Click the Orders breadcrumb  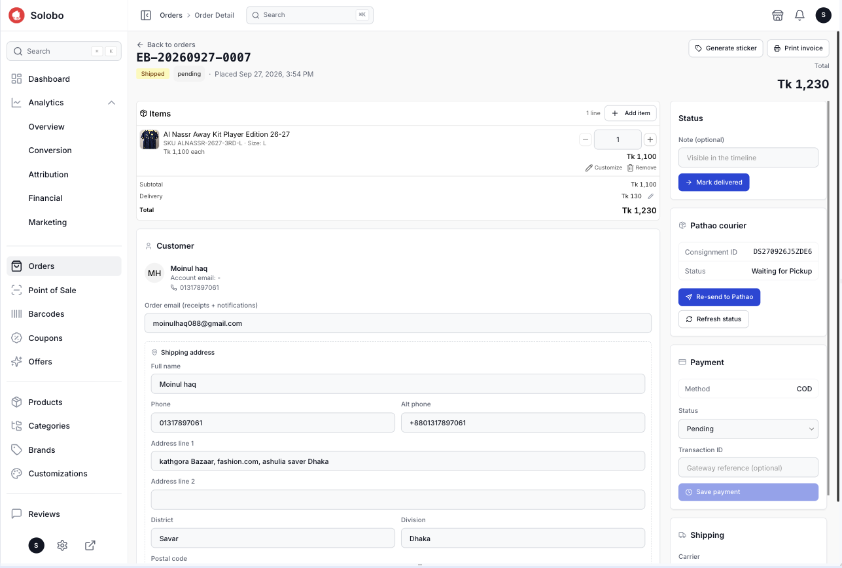[171, 15]
